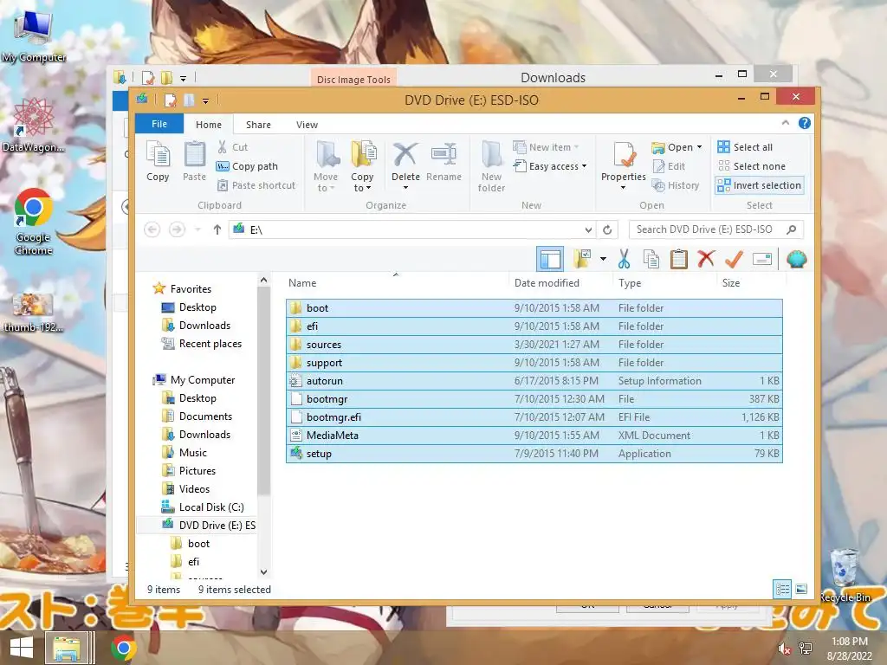Click Edit in the Open group
This screenshot has height=665, width=887.
coord(670,166)
